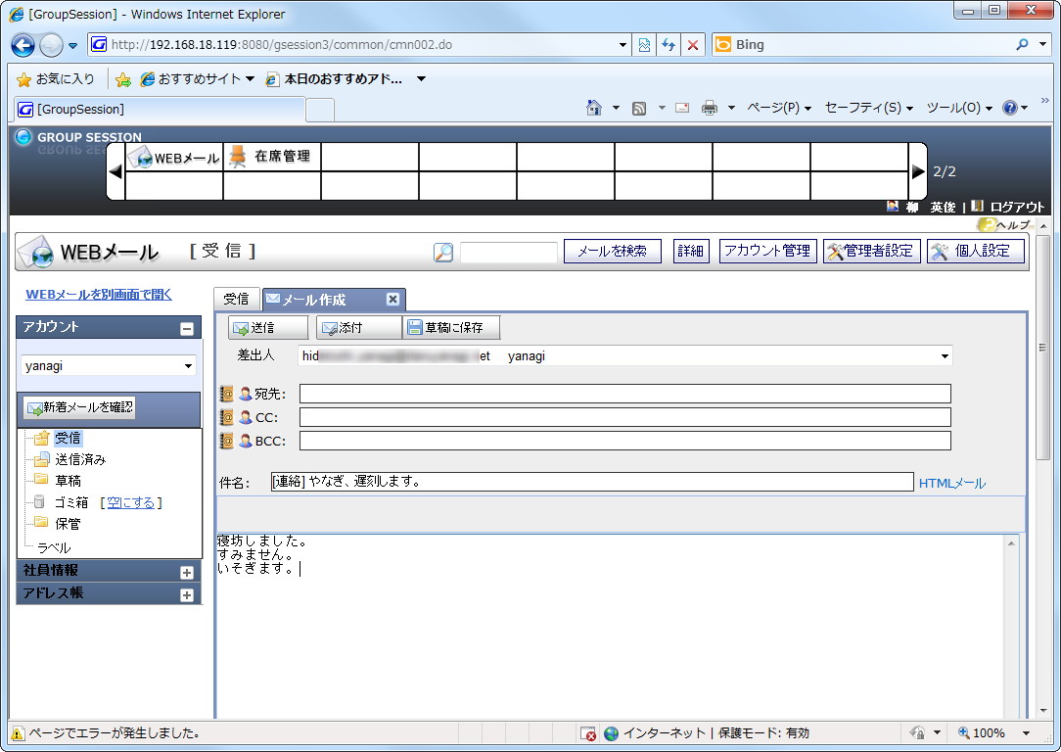The height and width of the screenshot is (752, 1061).
Task: Click inside the 件名 subject field
Action: click(587, 481)
